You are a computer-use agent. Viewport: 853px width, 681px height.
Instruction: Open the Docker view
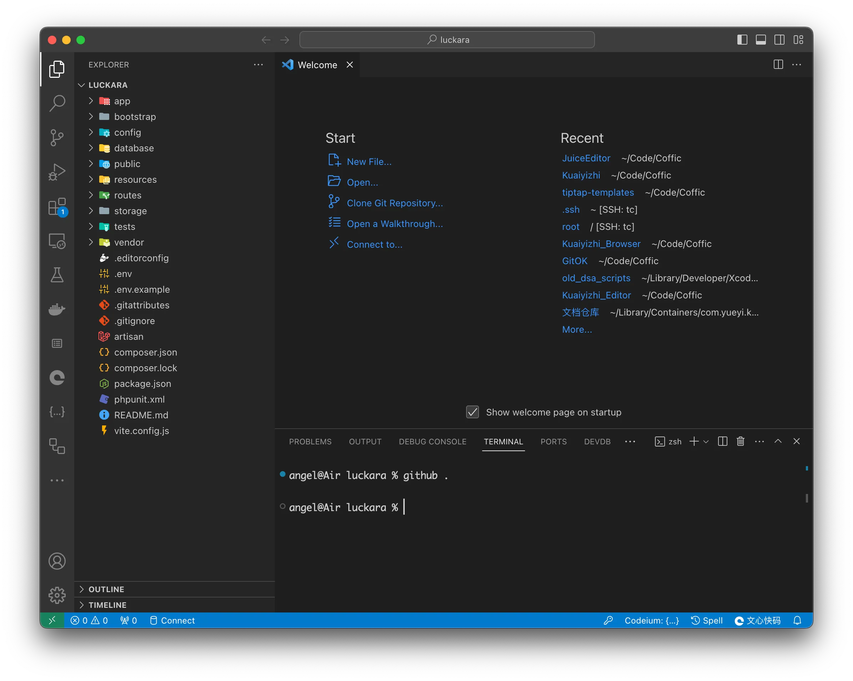coord(57,309)
